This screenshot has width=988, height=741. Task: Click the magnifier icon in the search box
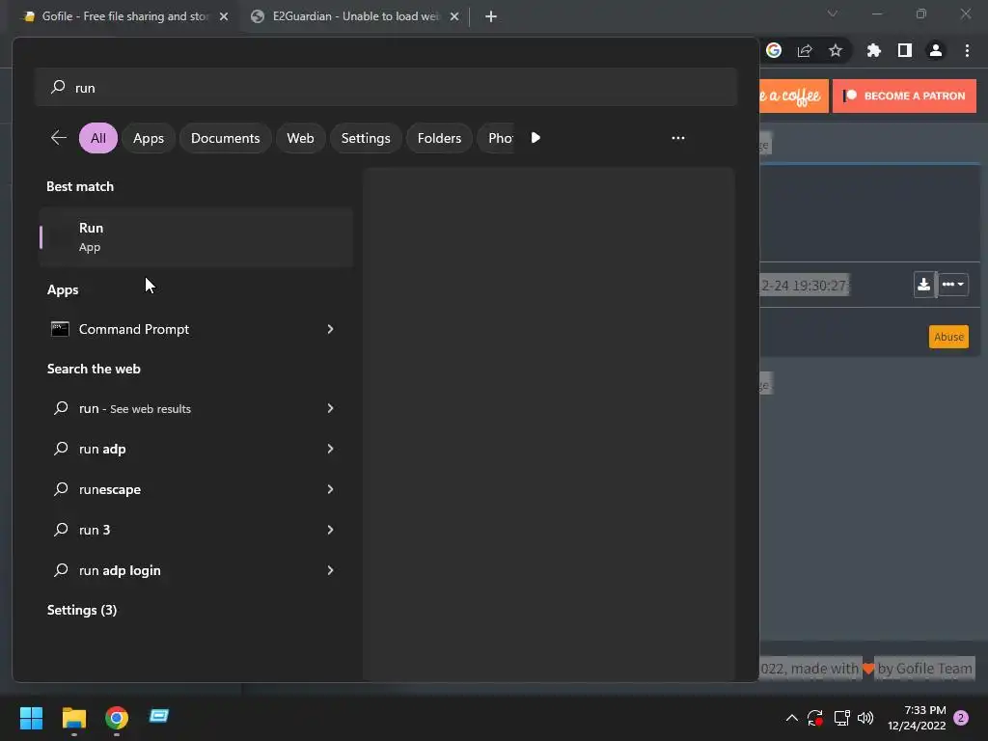coord(58,87)
